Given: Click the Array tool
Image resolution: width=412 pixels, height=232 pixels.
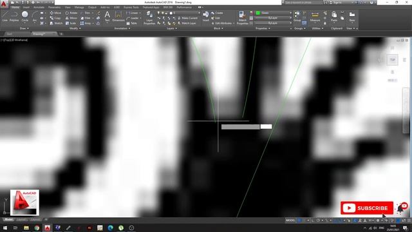Looking at the screenshot, I should (86, 23).
